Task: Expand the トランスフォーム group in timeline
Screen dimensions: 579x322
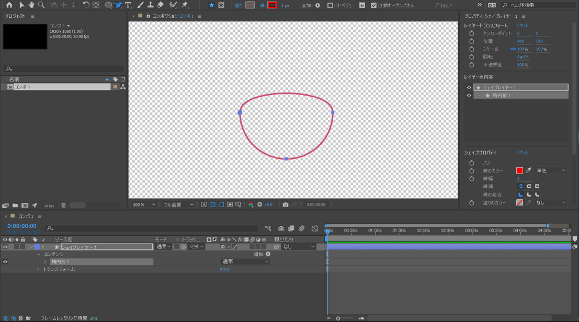Action: (x=38, y=270)
